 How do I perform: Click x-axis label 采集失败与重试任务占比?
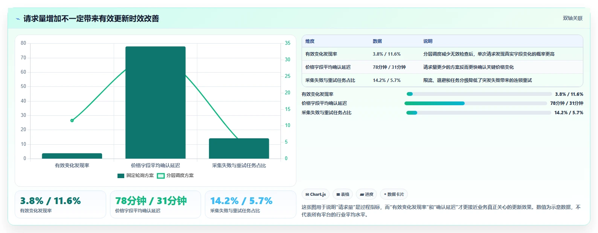tap(239, 165)
